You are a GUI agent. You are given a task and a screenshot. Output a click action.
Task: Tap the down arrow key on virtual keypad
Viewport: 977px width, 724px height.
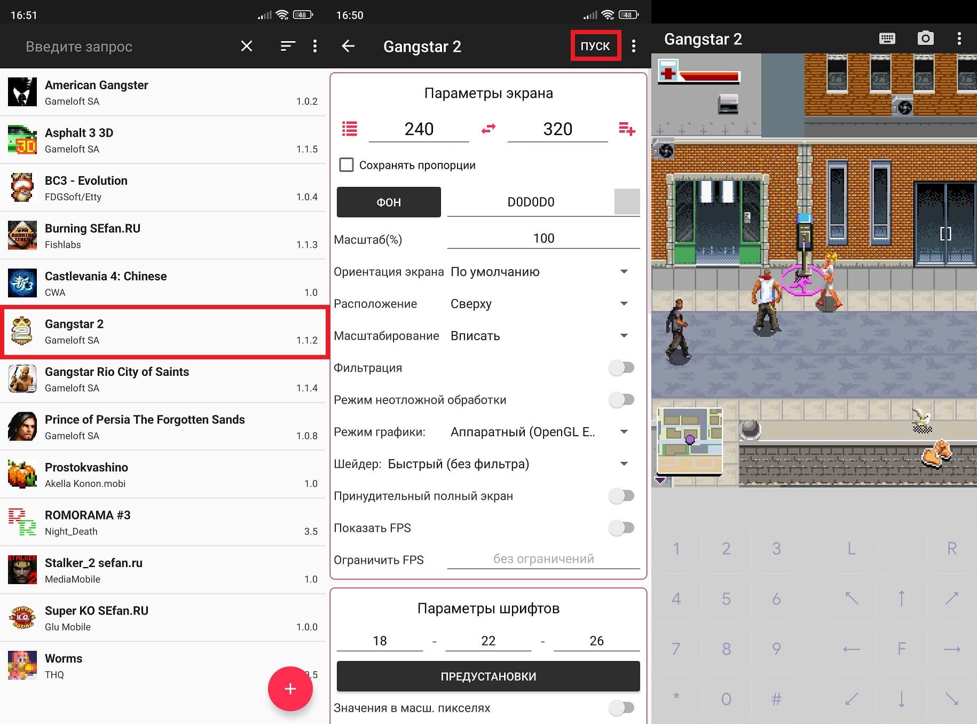902,699
